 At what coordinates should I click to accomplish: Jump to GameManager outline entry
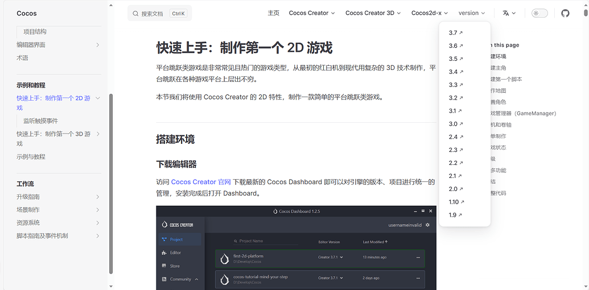click(x=523, y=113)
